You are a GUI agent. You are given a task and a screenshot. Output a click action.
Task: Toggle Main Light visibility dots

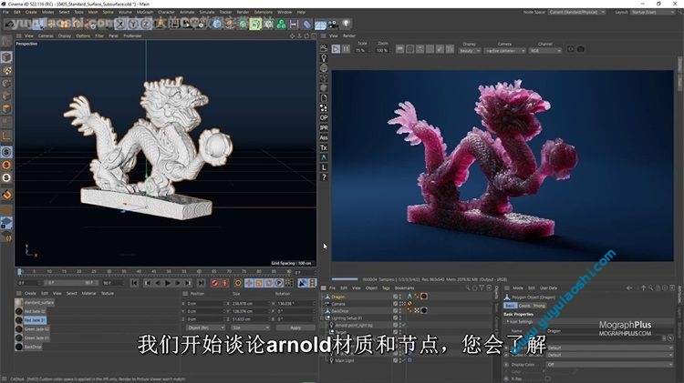(400, 360)
